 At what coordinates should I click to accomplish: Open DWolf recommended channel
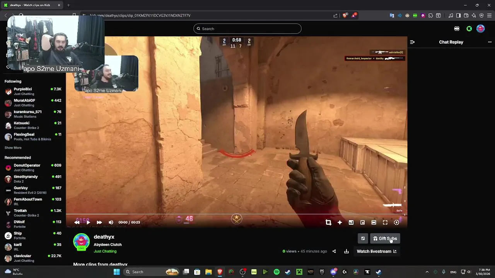tap(33, 224)
